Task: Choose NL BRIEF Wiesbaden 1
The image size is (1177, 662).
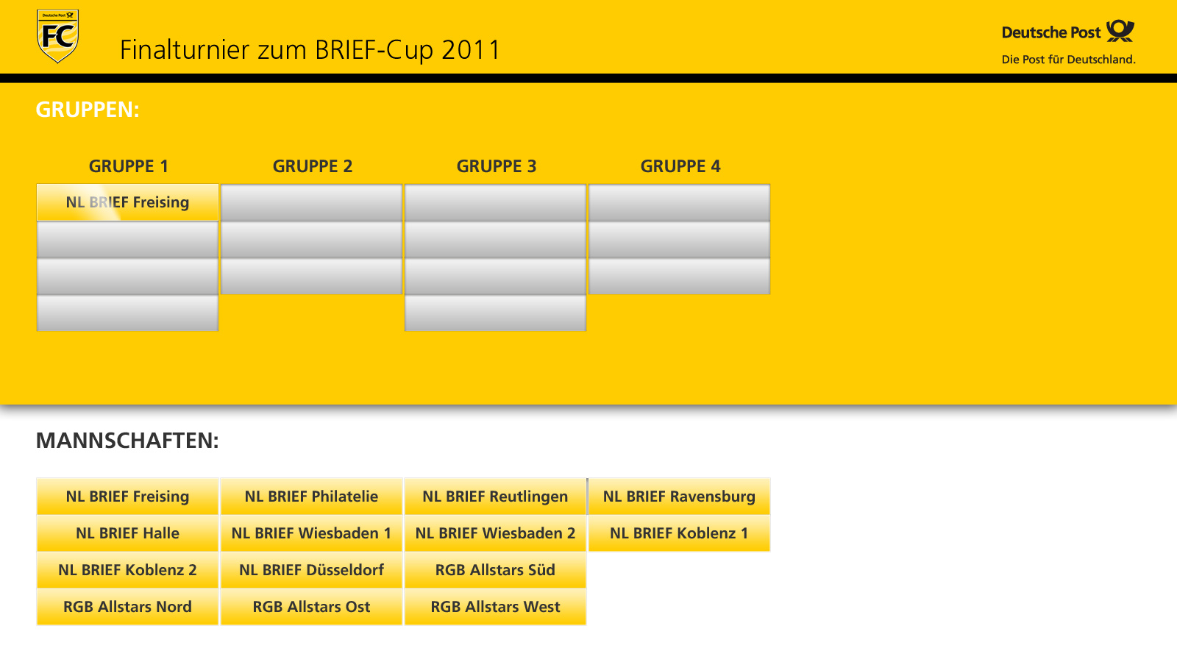Action: point(311,533)
